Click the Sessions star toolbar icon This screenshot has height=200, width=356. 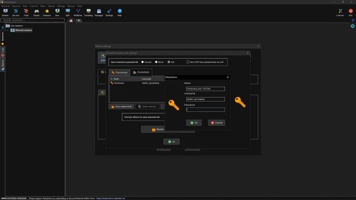(x=47, y=12)
